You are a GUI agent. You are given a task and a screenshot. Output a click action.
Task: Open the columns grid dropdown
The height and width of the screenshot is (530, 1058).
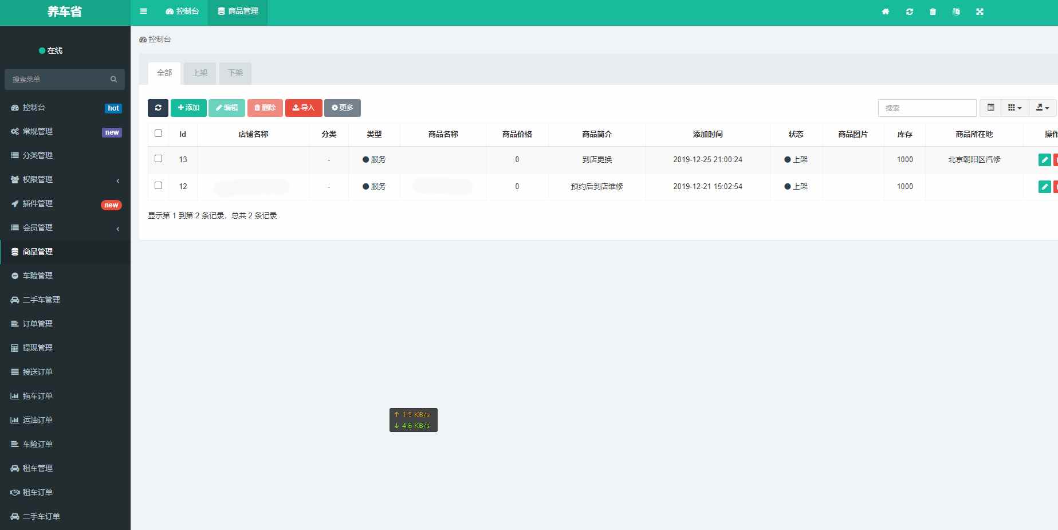tap(1014, 108)
